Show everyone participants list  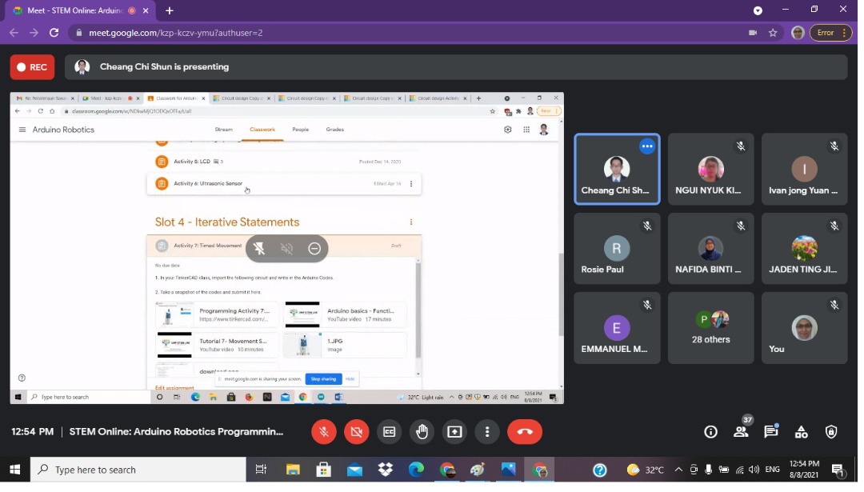(x=741, y=432)
